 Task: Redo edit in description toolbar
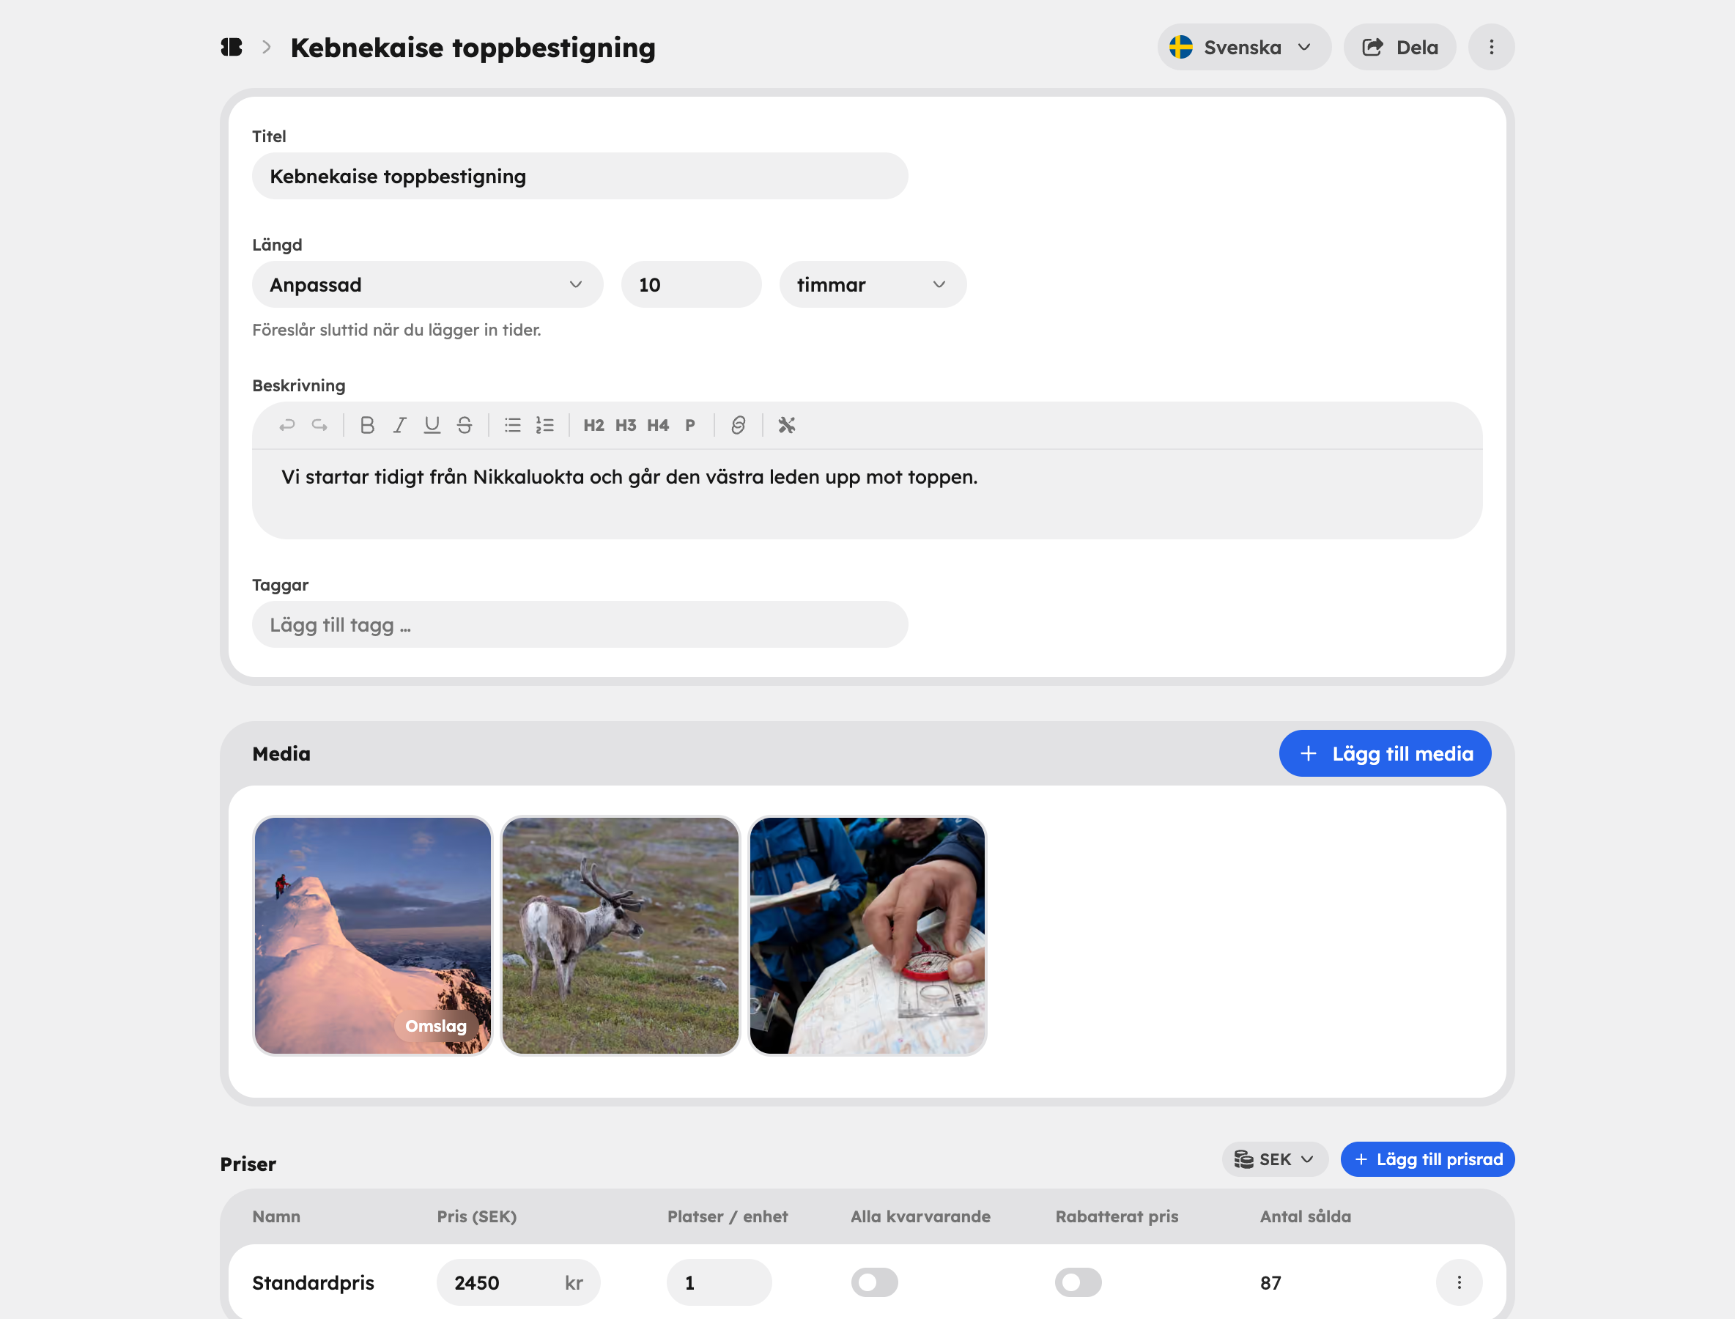coord(319,426)
